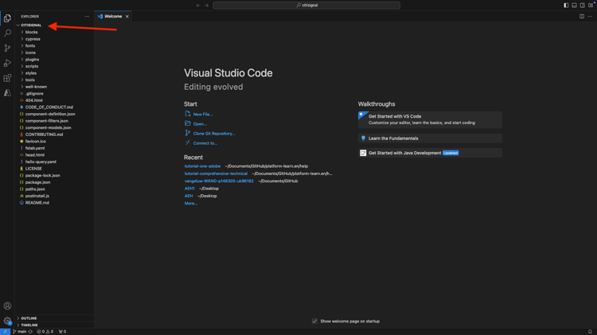Open the Azure activity bar icon
This screenshot has height=335, width=597.
coord(7,93)
